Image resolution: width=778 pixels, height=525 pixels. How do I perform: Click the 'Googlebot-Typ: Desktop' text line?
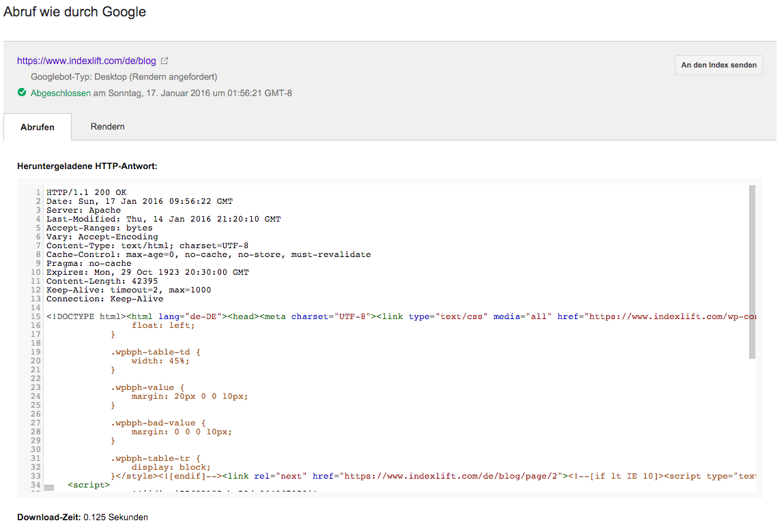(124, 77)
